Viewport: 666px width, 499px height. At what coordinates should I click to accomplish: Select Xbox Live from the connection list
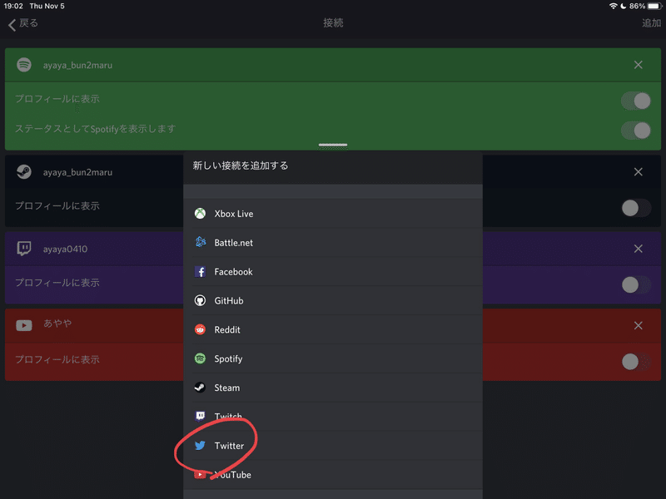pos(333,214)
